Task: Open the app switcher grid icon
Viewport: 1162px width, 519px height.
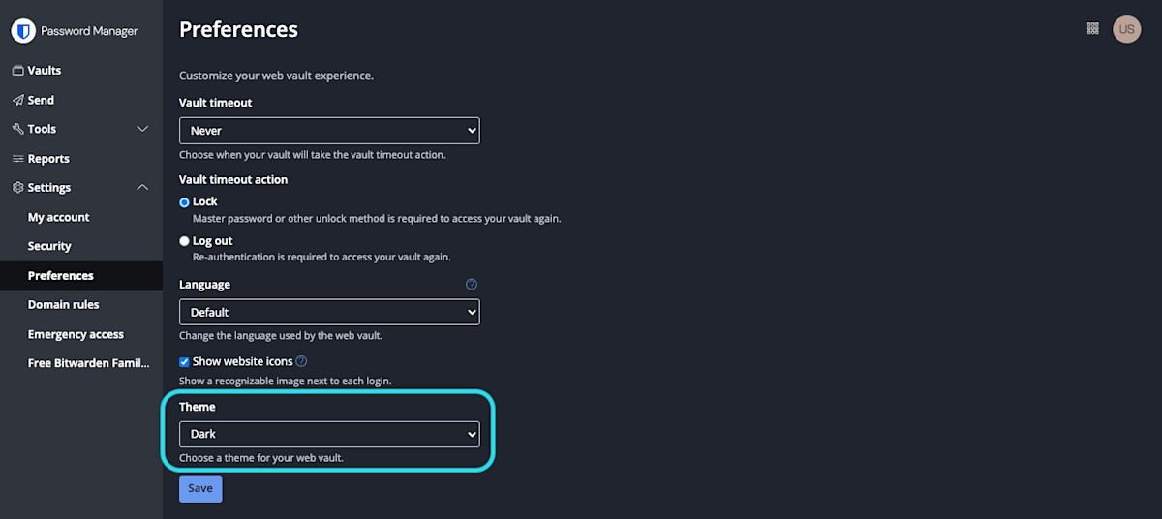Action: pyautogui.click(x=1093, y=29)
